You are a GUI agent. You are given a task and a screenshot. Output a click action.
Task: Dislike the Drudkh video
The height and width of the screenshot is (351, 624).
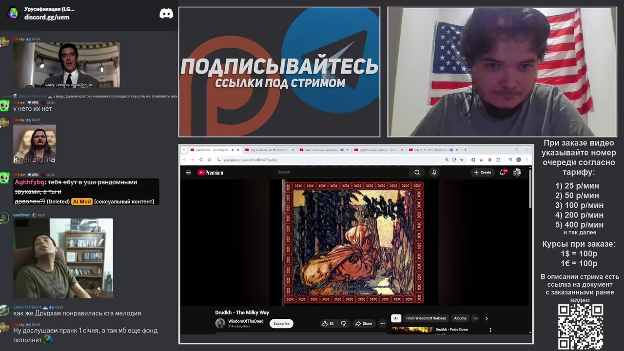point(343,323)
